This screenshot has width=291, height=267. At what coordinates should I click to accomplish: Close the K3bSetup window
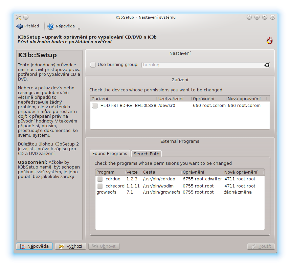coord(272,17)
